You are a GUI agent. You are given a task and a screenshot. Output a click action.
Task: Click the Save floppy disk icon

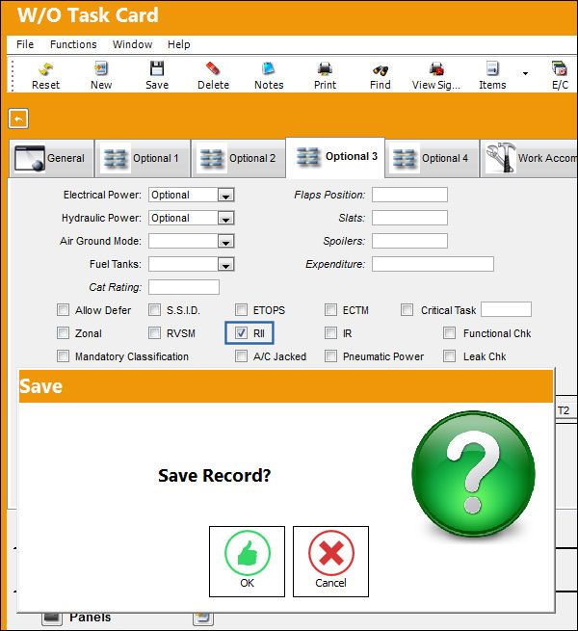point(157,68)
